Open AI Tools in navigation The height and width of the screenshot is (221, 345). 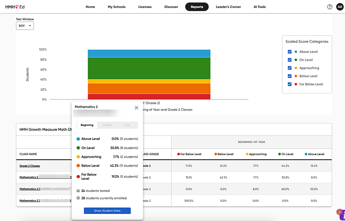click(260, 7)
